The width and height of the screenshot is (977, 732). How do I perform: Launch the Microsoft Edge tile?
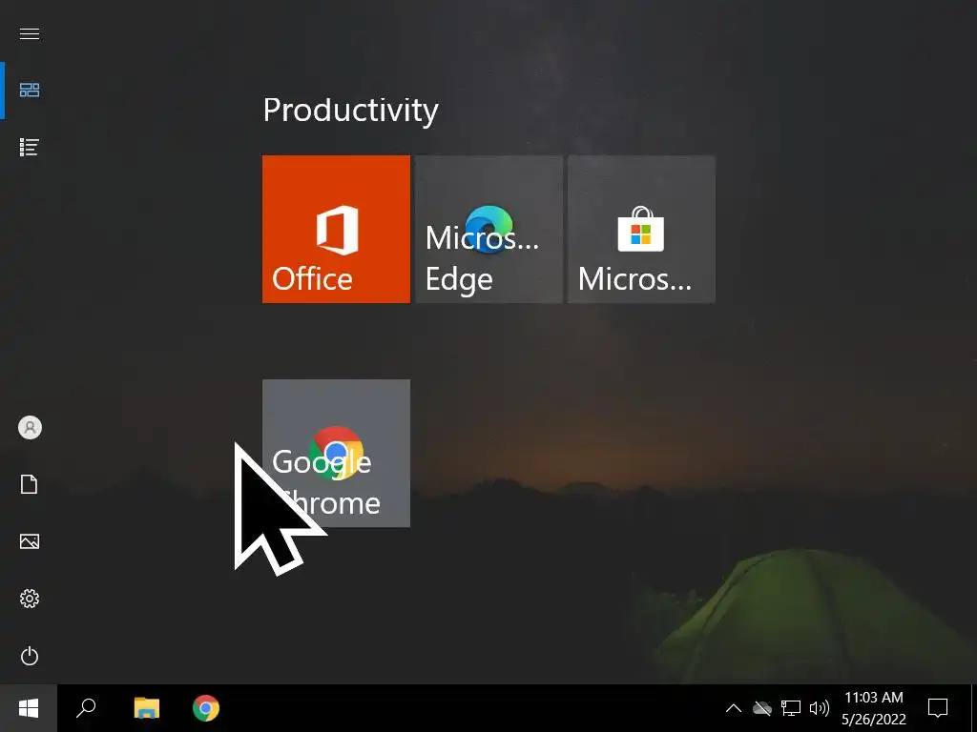click(x=489, y=229)
